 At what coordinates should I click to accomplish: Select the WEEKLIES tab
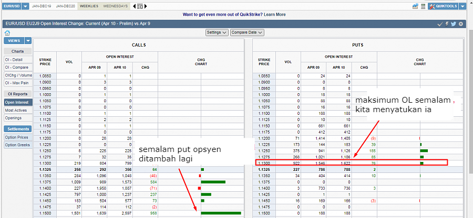tap(89, 6)
